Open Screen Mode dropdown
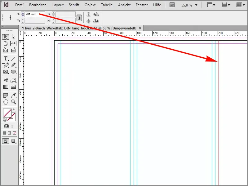248x186 pixels. pos(226,5)
